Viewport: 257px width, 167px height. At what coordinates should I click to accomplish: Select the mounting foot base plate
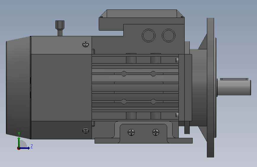pyautogui.click(x=143, y=141)
